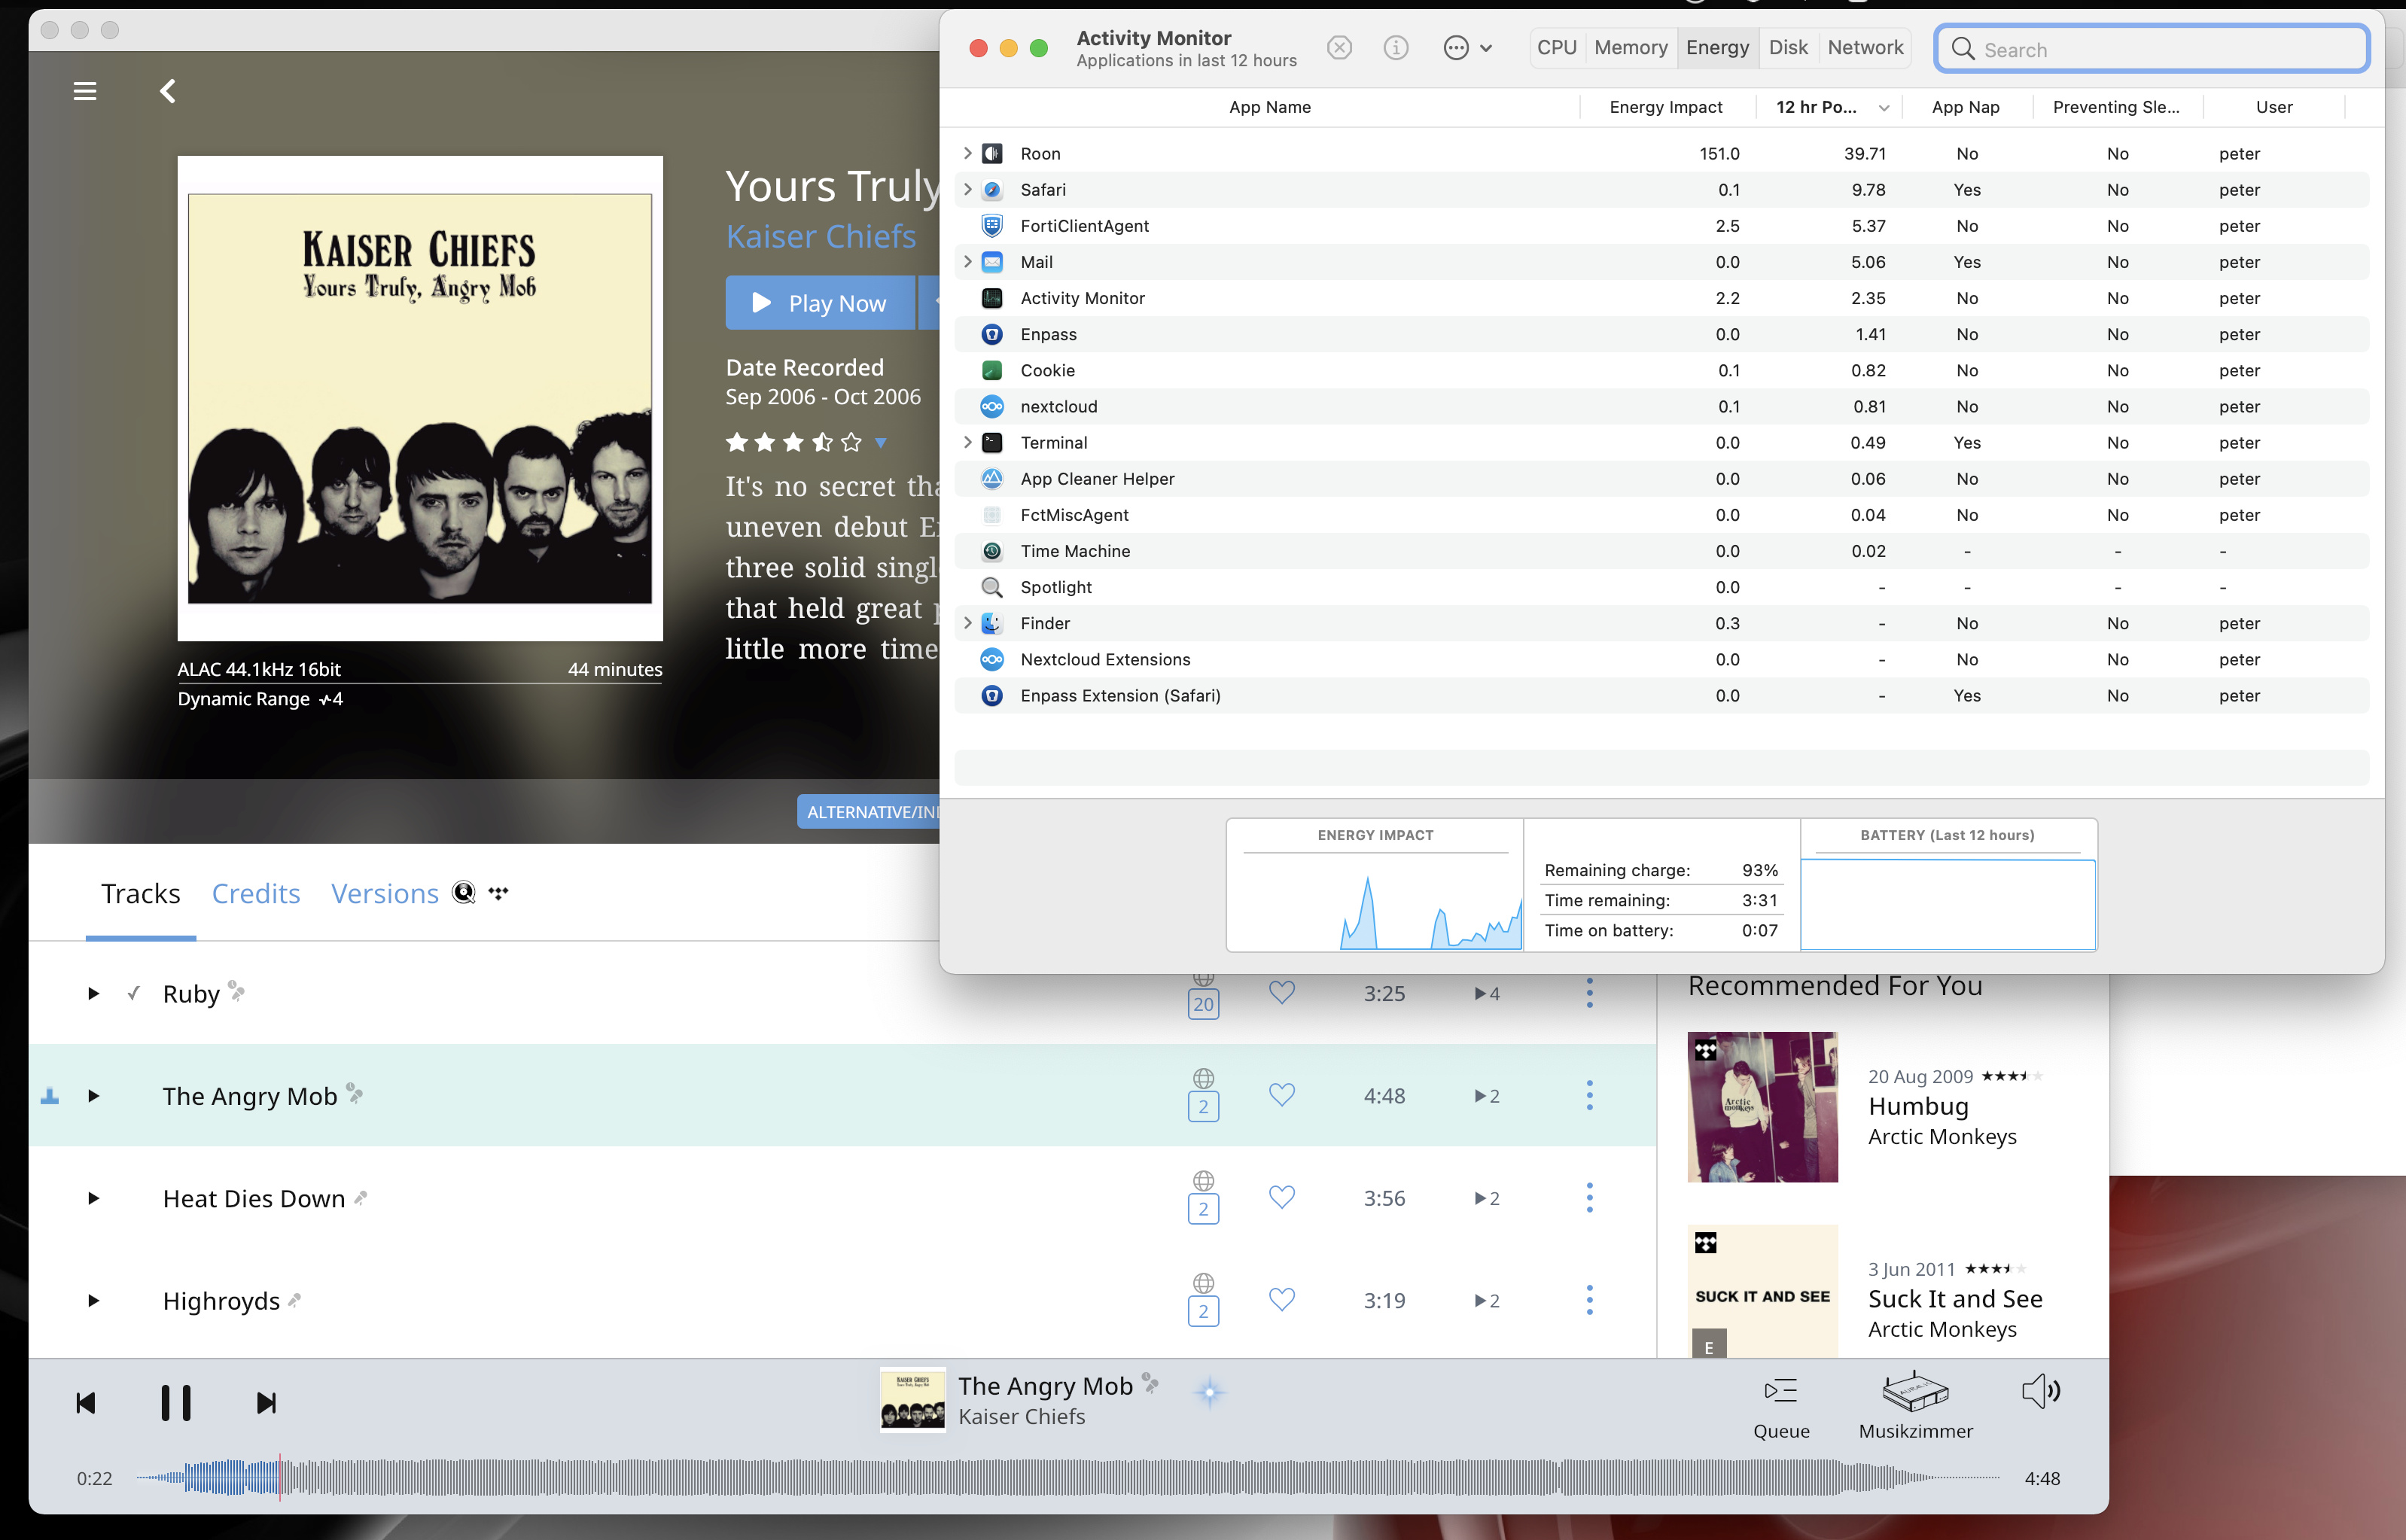The width and height of the screenshot is (2406, 1540).
Task: Click Qobuz icon next to Versions
Action: [x=463, y=892]
